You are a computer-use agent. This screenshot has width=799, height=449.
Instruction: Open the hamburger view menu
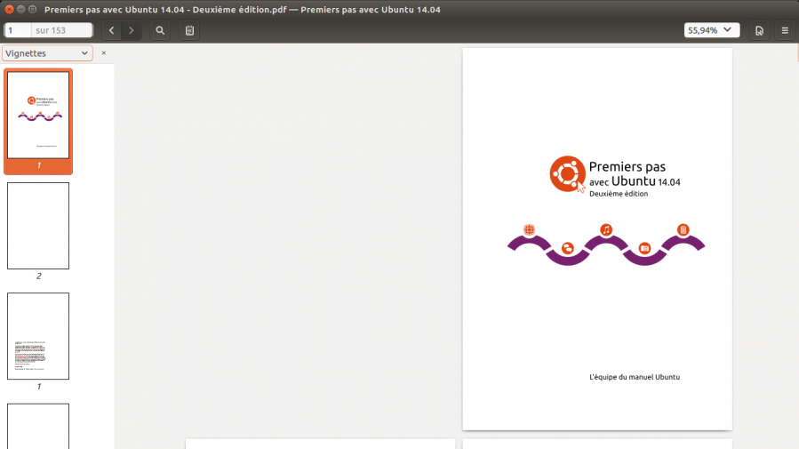tap(785, 30)
